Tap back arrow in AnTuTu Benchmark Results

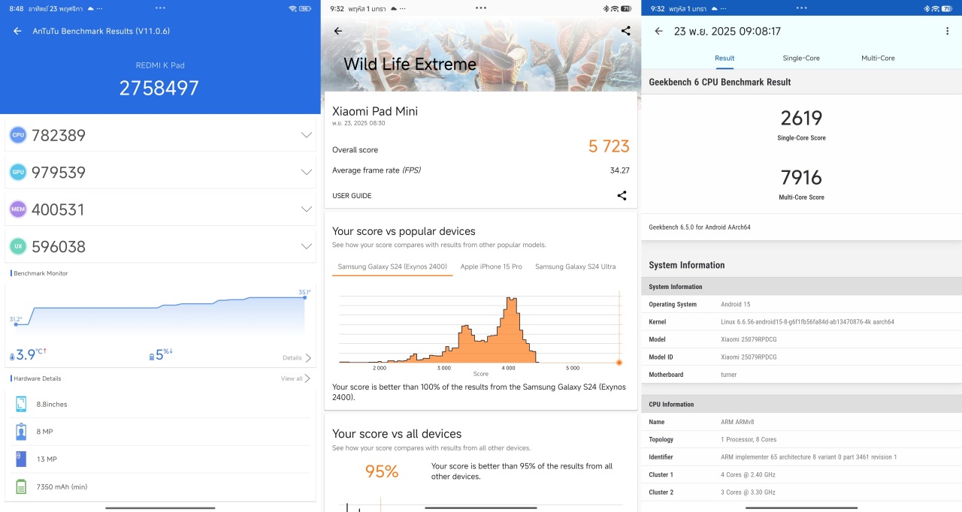[17, 32]
